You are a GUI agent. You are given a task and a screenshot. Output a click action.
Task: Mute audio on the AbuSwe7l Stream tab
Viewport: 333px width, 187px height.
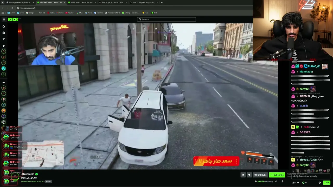click(x=61, y=3)
